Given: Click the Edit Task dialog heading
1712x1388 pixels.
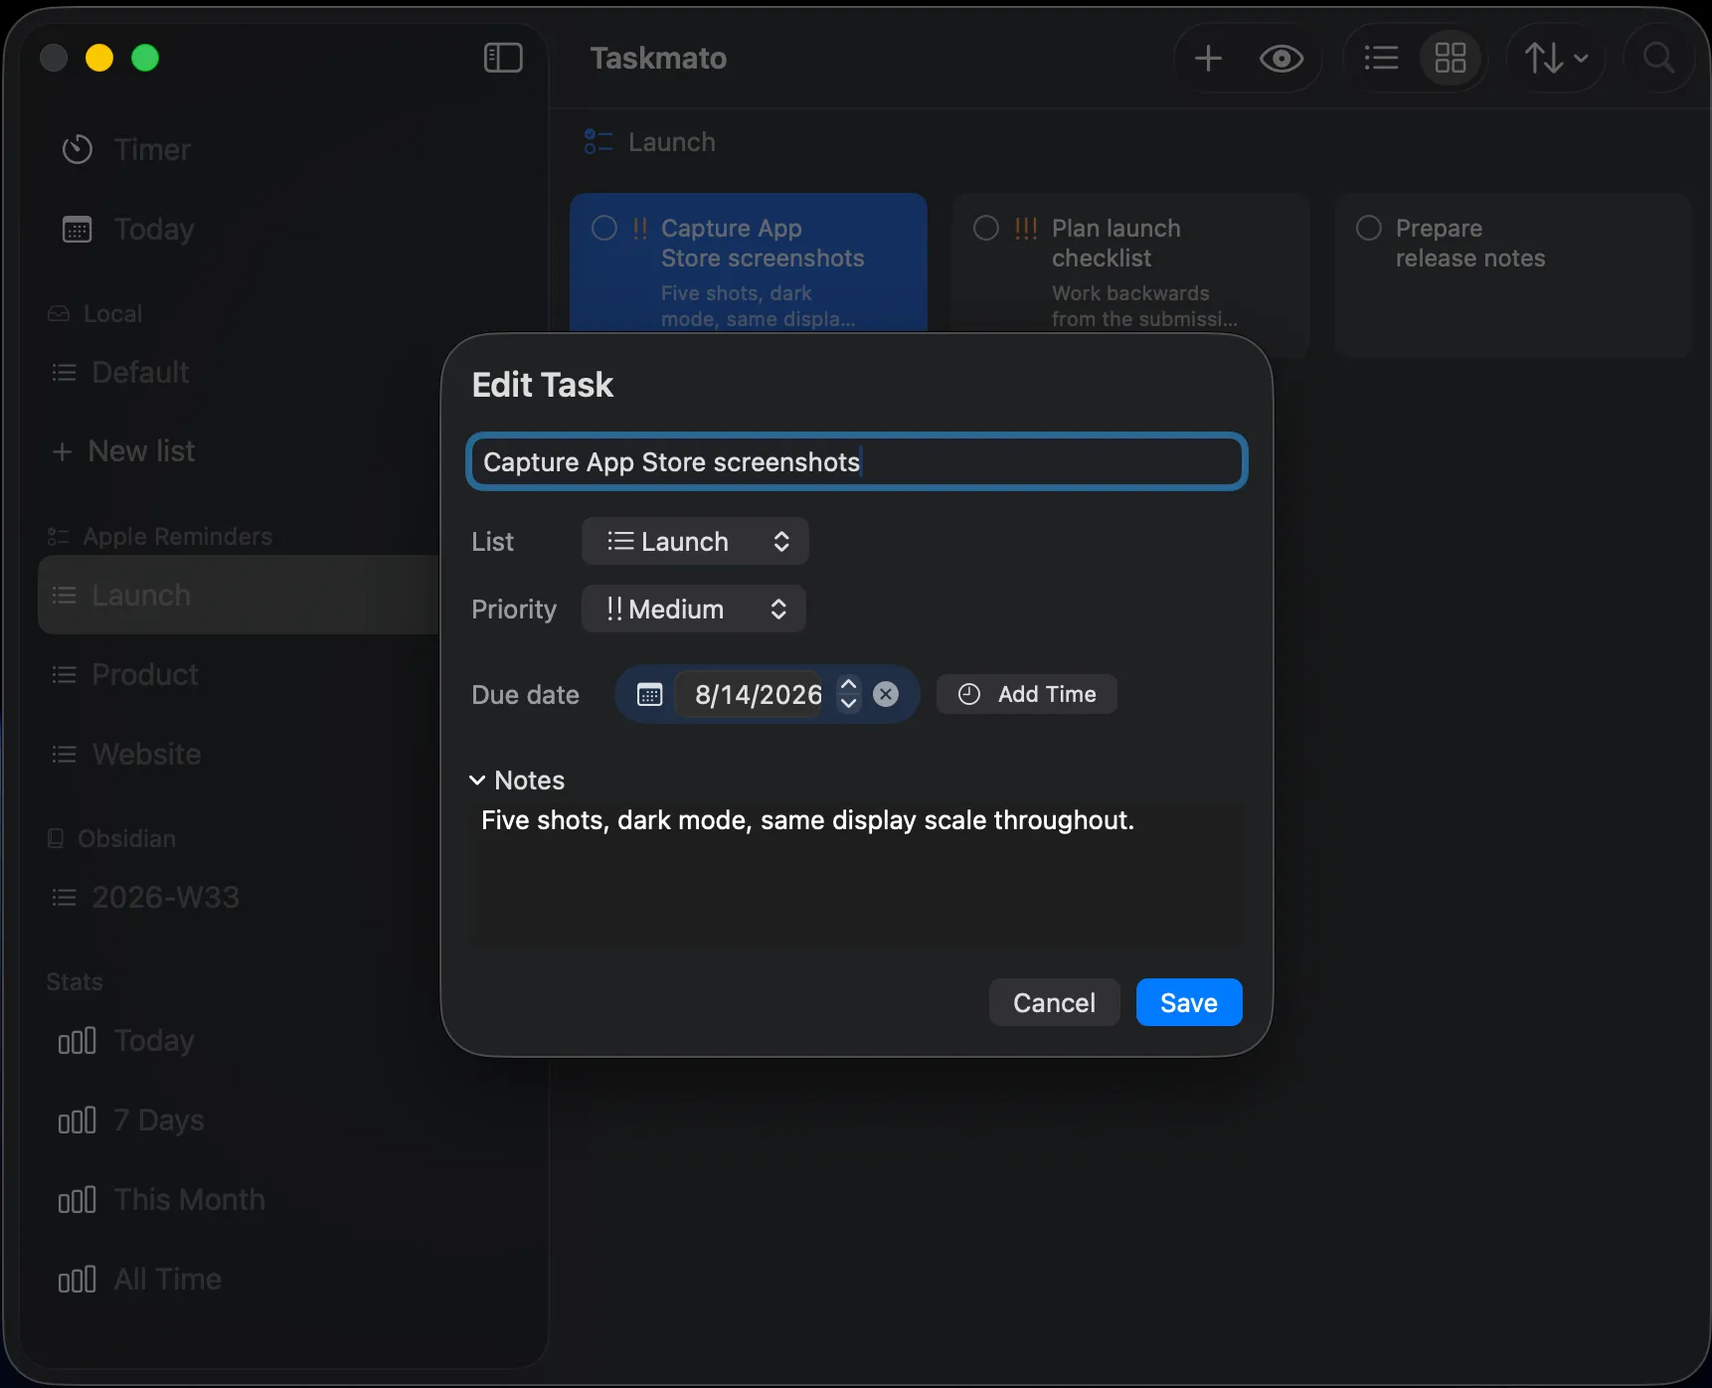Looking at the screenshot, I should click(542, 385).
